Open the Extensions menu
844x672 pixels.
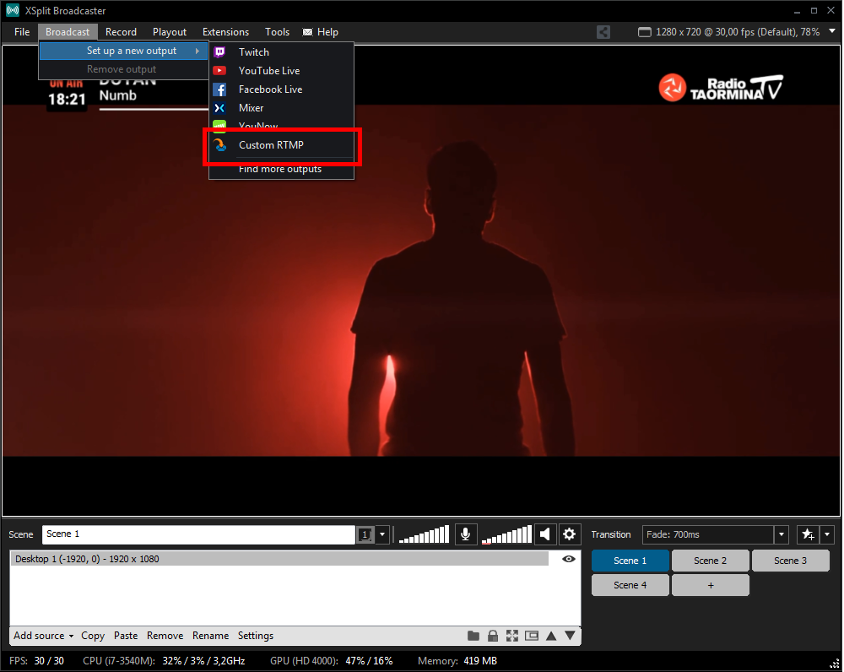pos(225,32)
